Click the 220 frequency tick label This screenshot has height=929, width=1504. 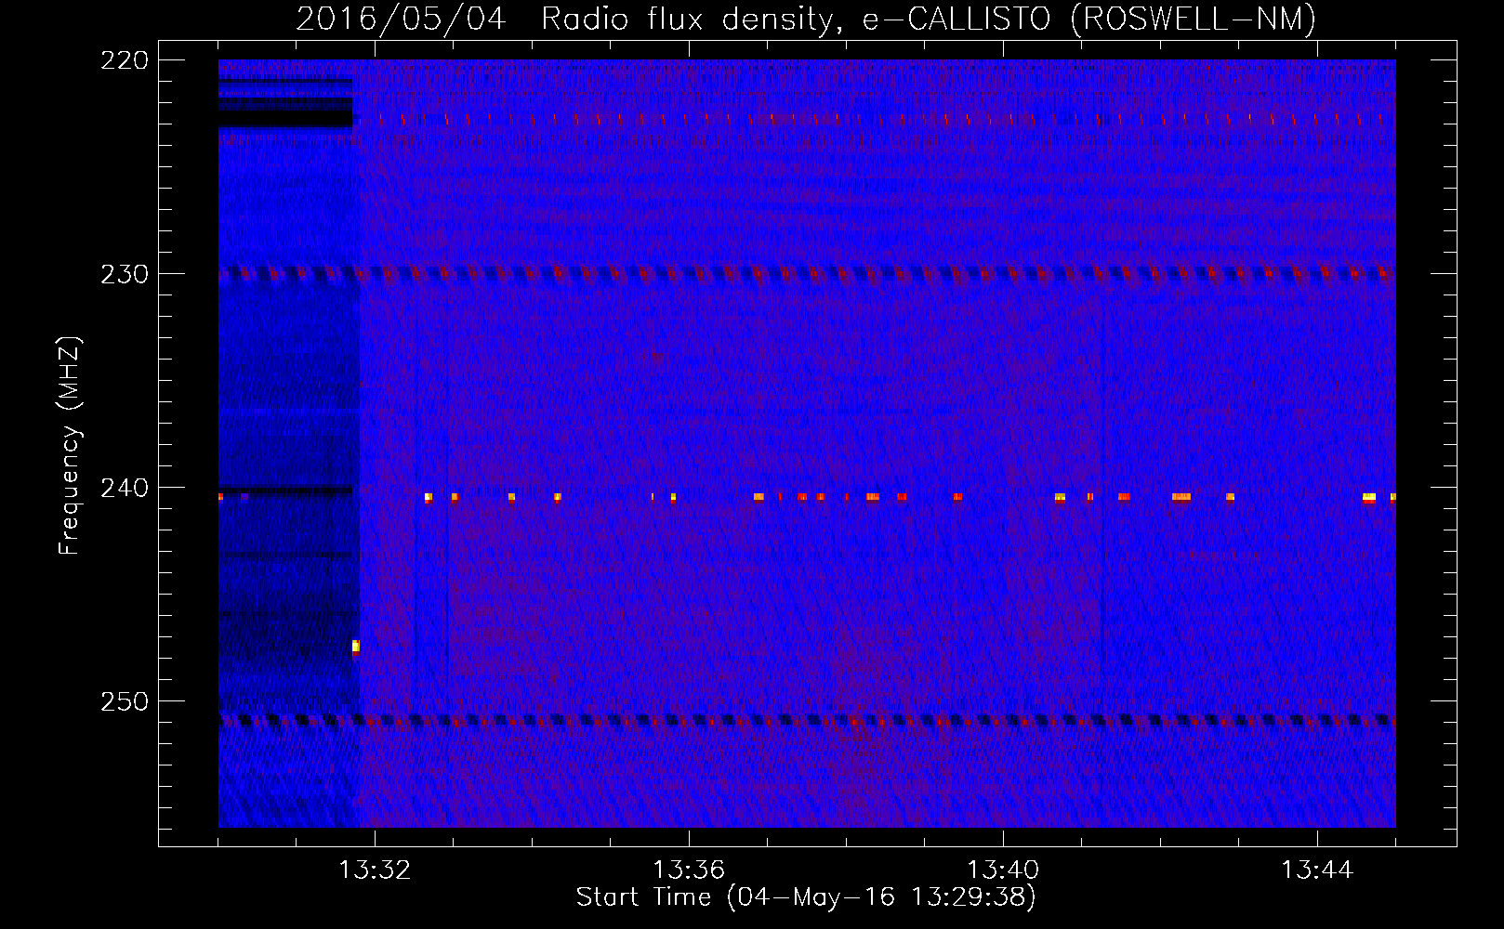tap(124, 60)
